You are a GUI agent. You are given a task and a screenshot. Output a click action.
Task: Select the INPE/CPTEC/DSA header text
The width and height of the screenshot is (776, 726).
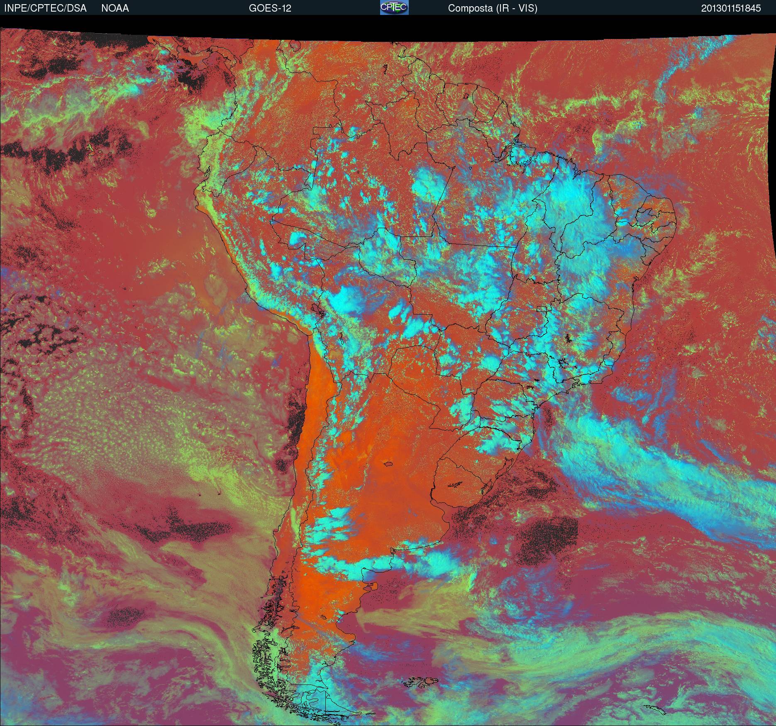click(45, 8)
